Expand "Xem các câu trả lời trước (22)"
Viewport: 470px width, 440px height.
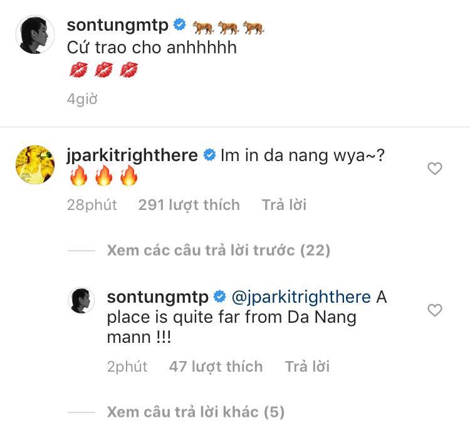pos(218,251)
